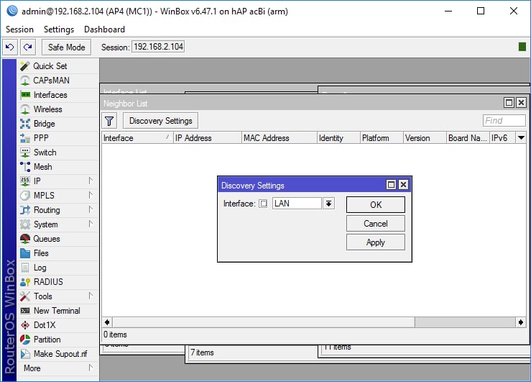The width and height of the screenshot is (531, 382).
Task: Click the Queues tree icon
Action: click(24, 239)
